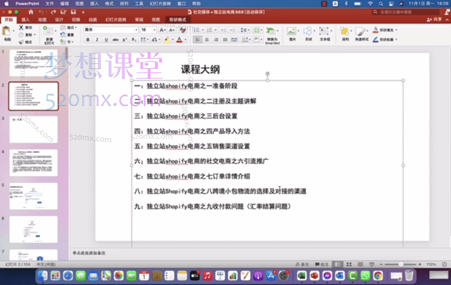Click the Format Painter brush icon
The image size is (451, 285).
click(21, 42)
